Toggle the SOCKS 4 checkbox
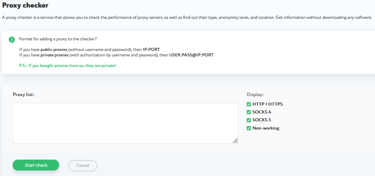The height and width of the screenshot is (176, 375). pyautogui.click(x=249, y=112)
